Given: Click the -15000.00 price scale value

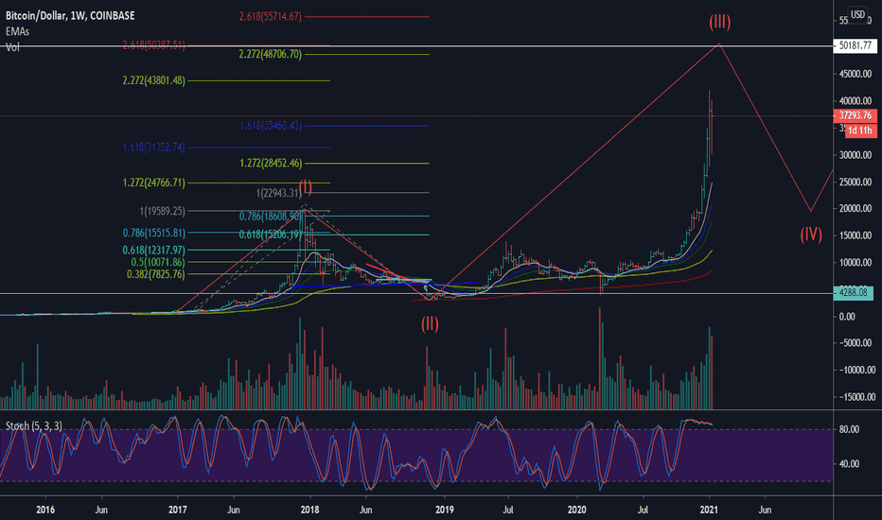Looking at the screenshot, I should point(856,397).
